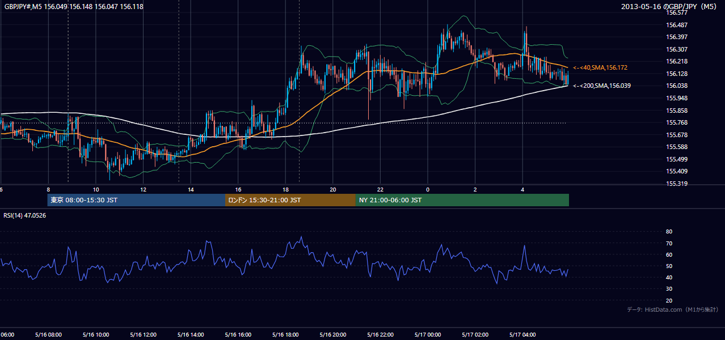Click the 5/17 00:00 date label at bottom
Viewport: 725px width, 340px height.
point(428,334)
